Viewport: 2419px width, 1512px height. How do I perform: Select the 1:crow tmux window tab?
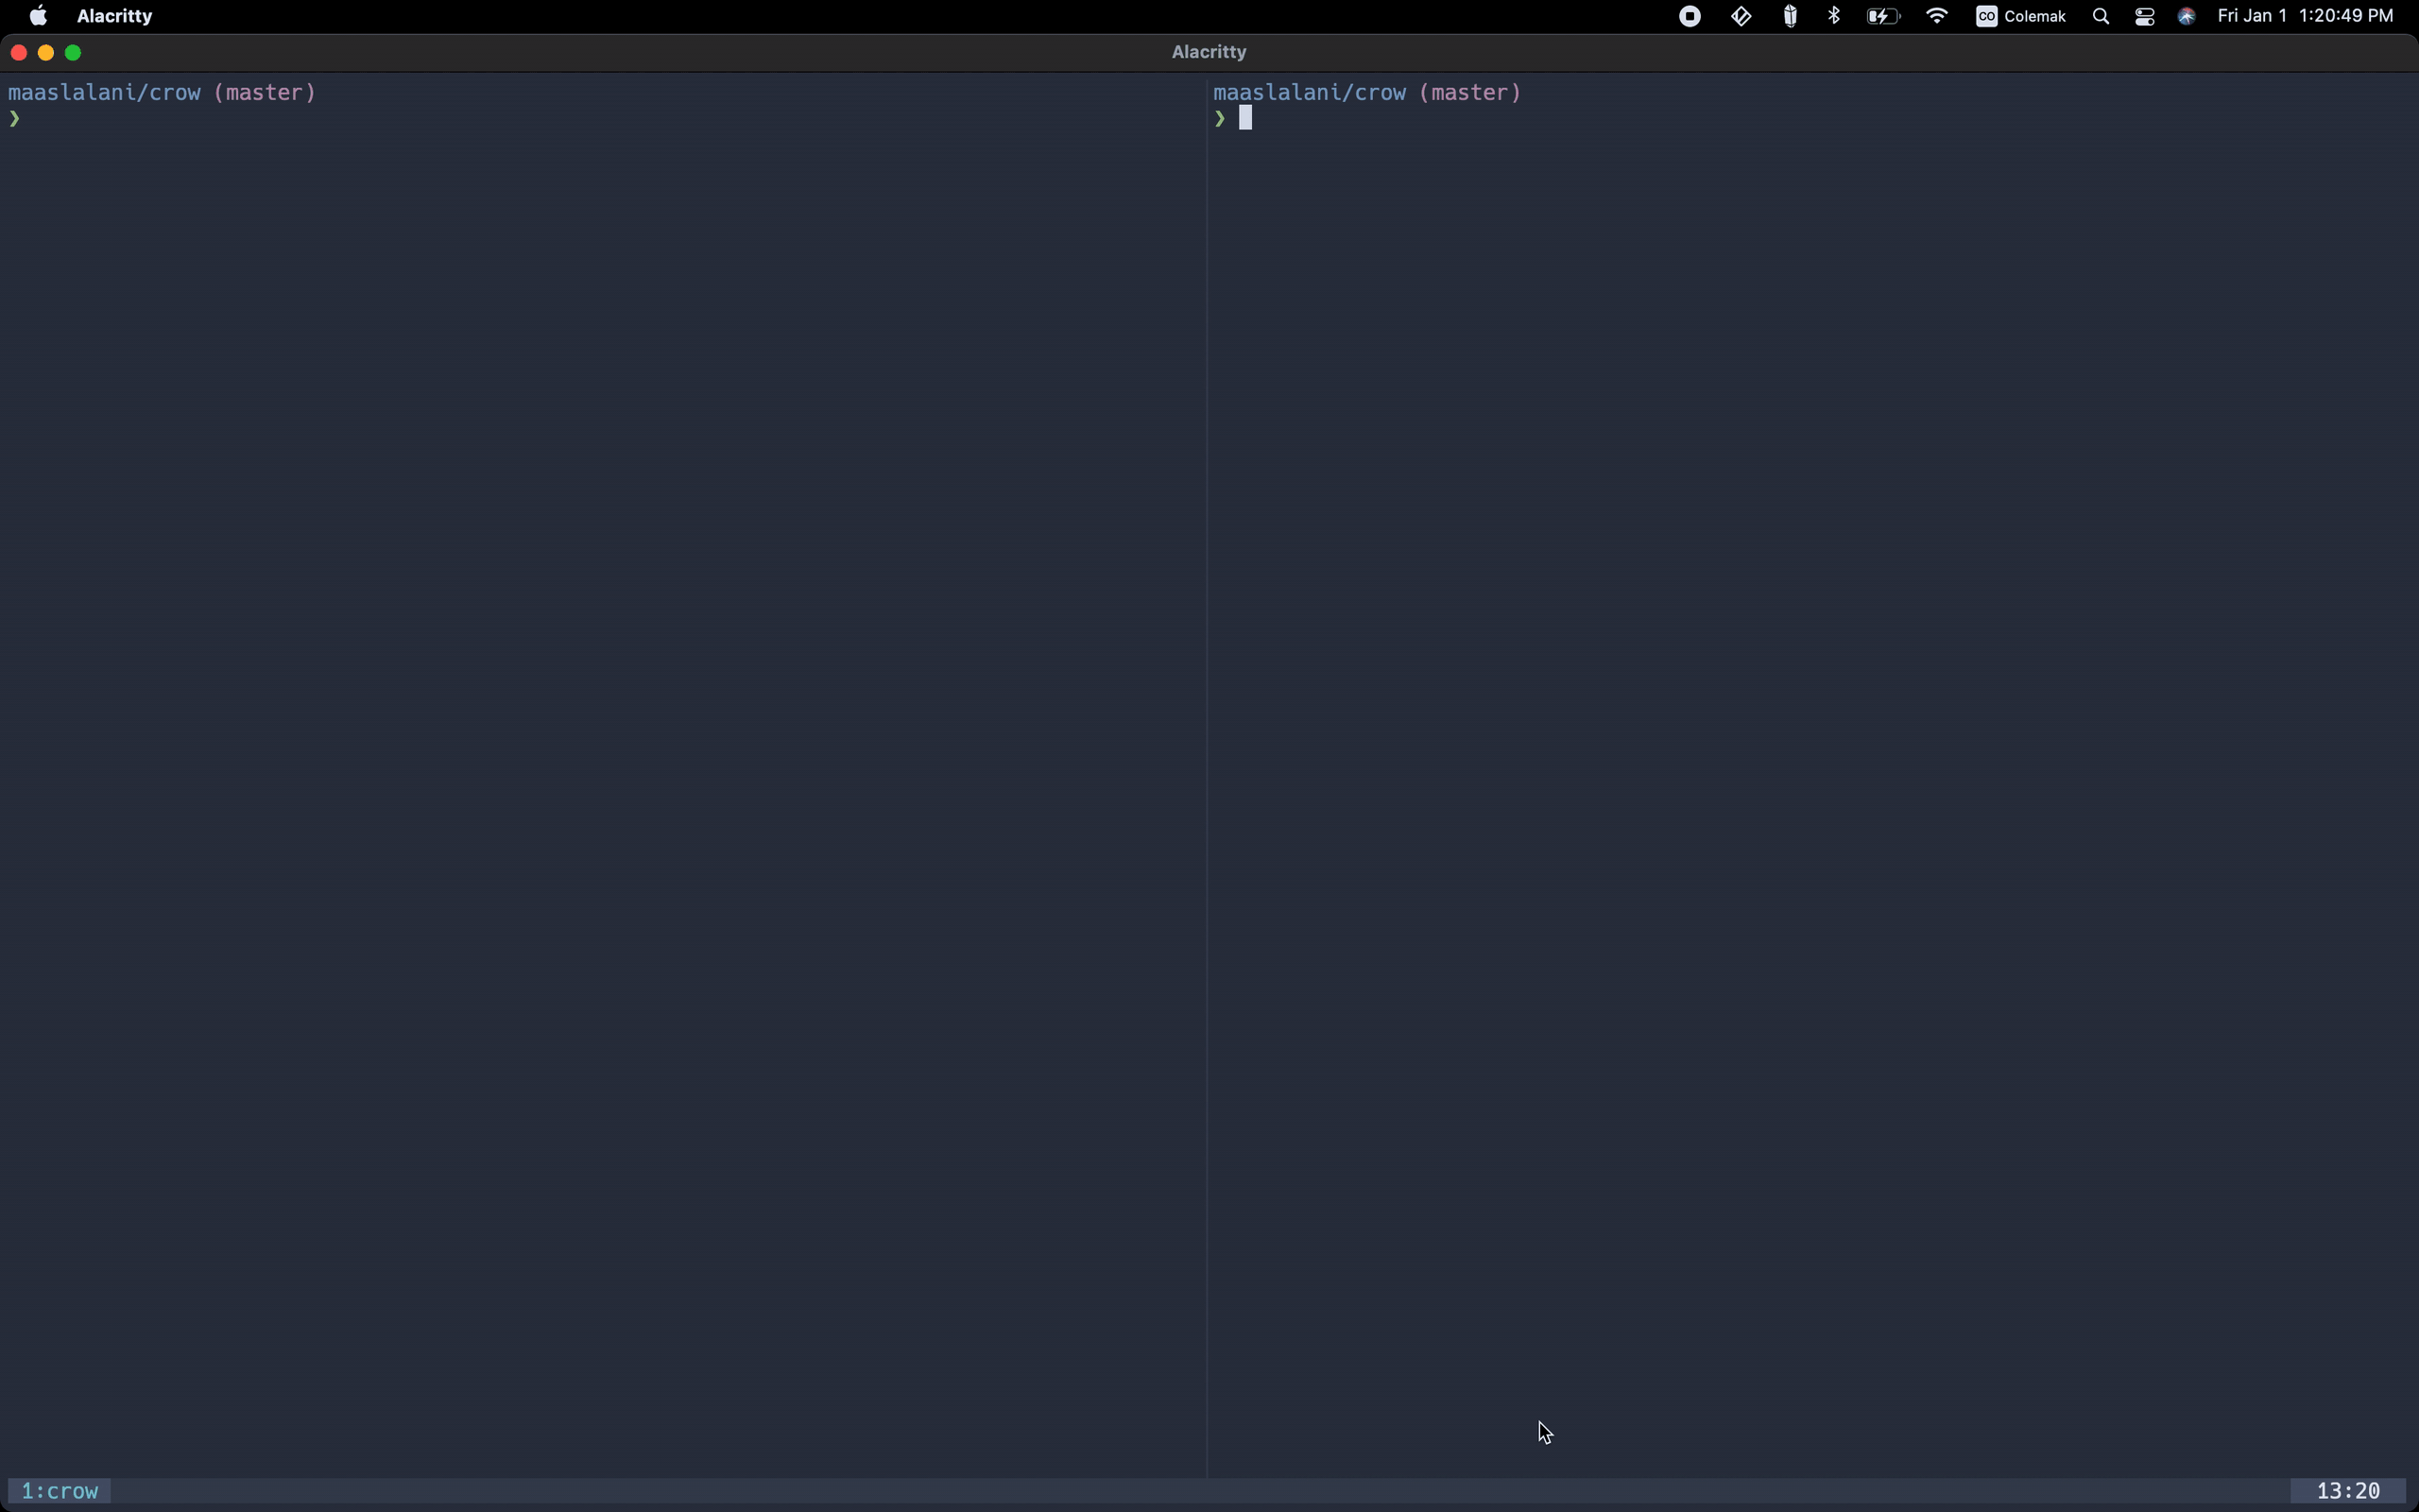pos(59,1491)
